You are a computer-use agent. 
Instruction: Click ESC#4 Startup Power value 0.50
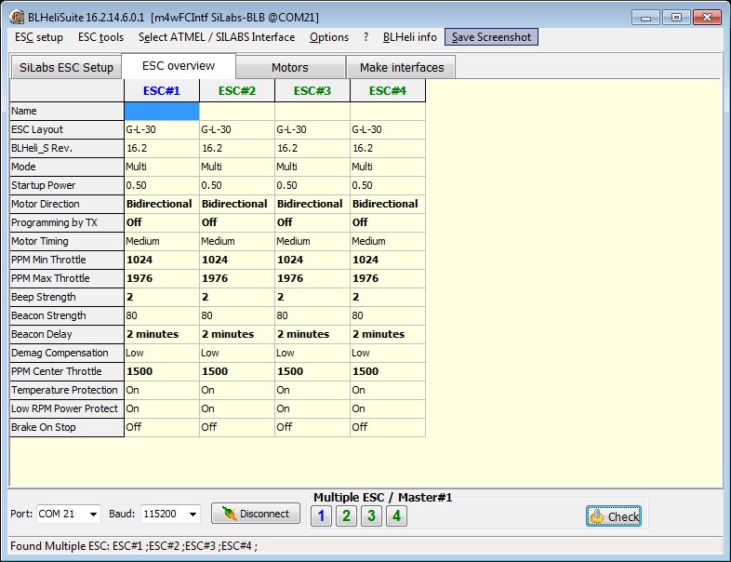[x=388, y=185]
